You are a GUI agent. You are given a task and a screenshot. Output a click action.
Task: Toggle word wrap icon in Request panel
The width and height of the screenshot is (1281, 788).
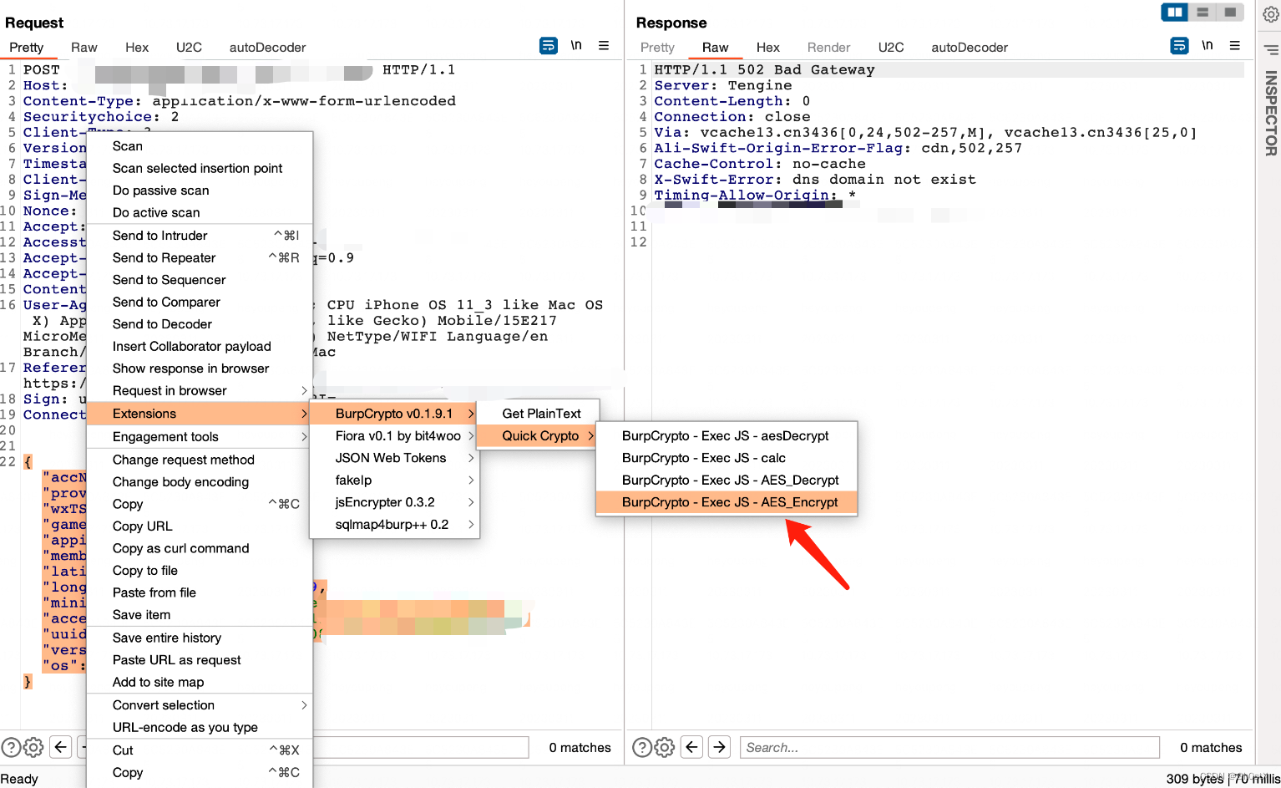pos(548,46)
